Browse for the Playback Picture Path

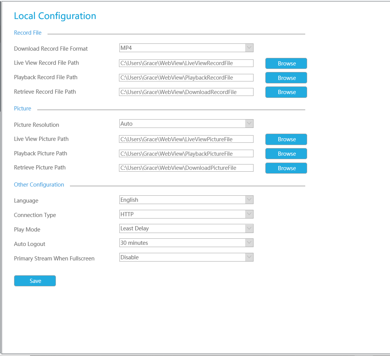click(x=286, y=153)
